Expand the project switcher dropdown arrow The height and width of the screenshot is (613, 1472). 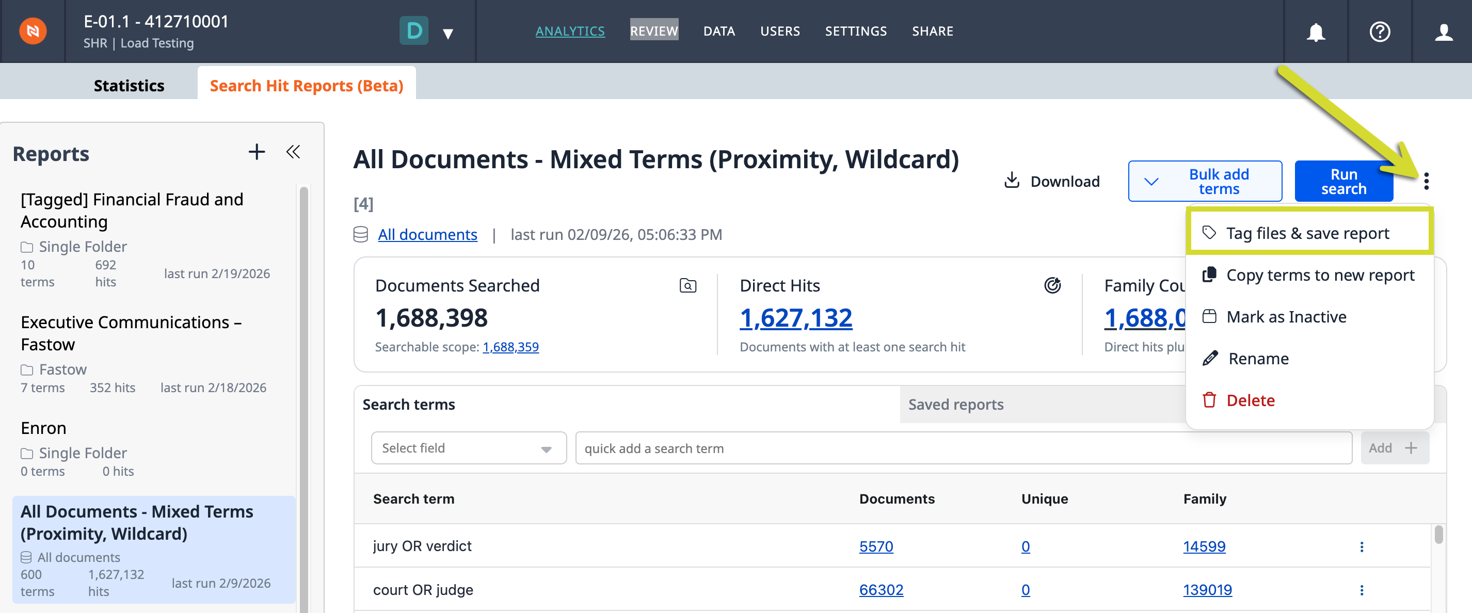coord(448,34)
